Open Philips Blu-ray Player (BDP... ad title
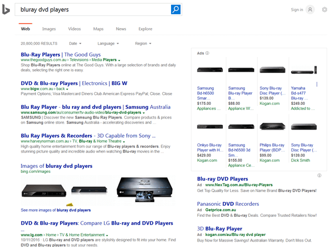Viewport: 331px width, 247px height. pos(272,148)
